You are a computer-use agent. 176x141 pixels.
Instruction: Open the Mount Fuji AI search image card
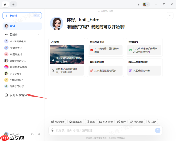(67, 54)
